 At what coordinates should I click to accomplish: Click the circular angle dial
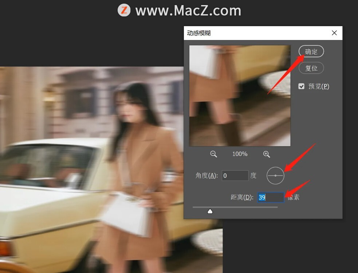click(275, 176)
